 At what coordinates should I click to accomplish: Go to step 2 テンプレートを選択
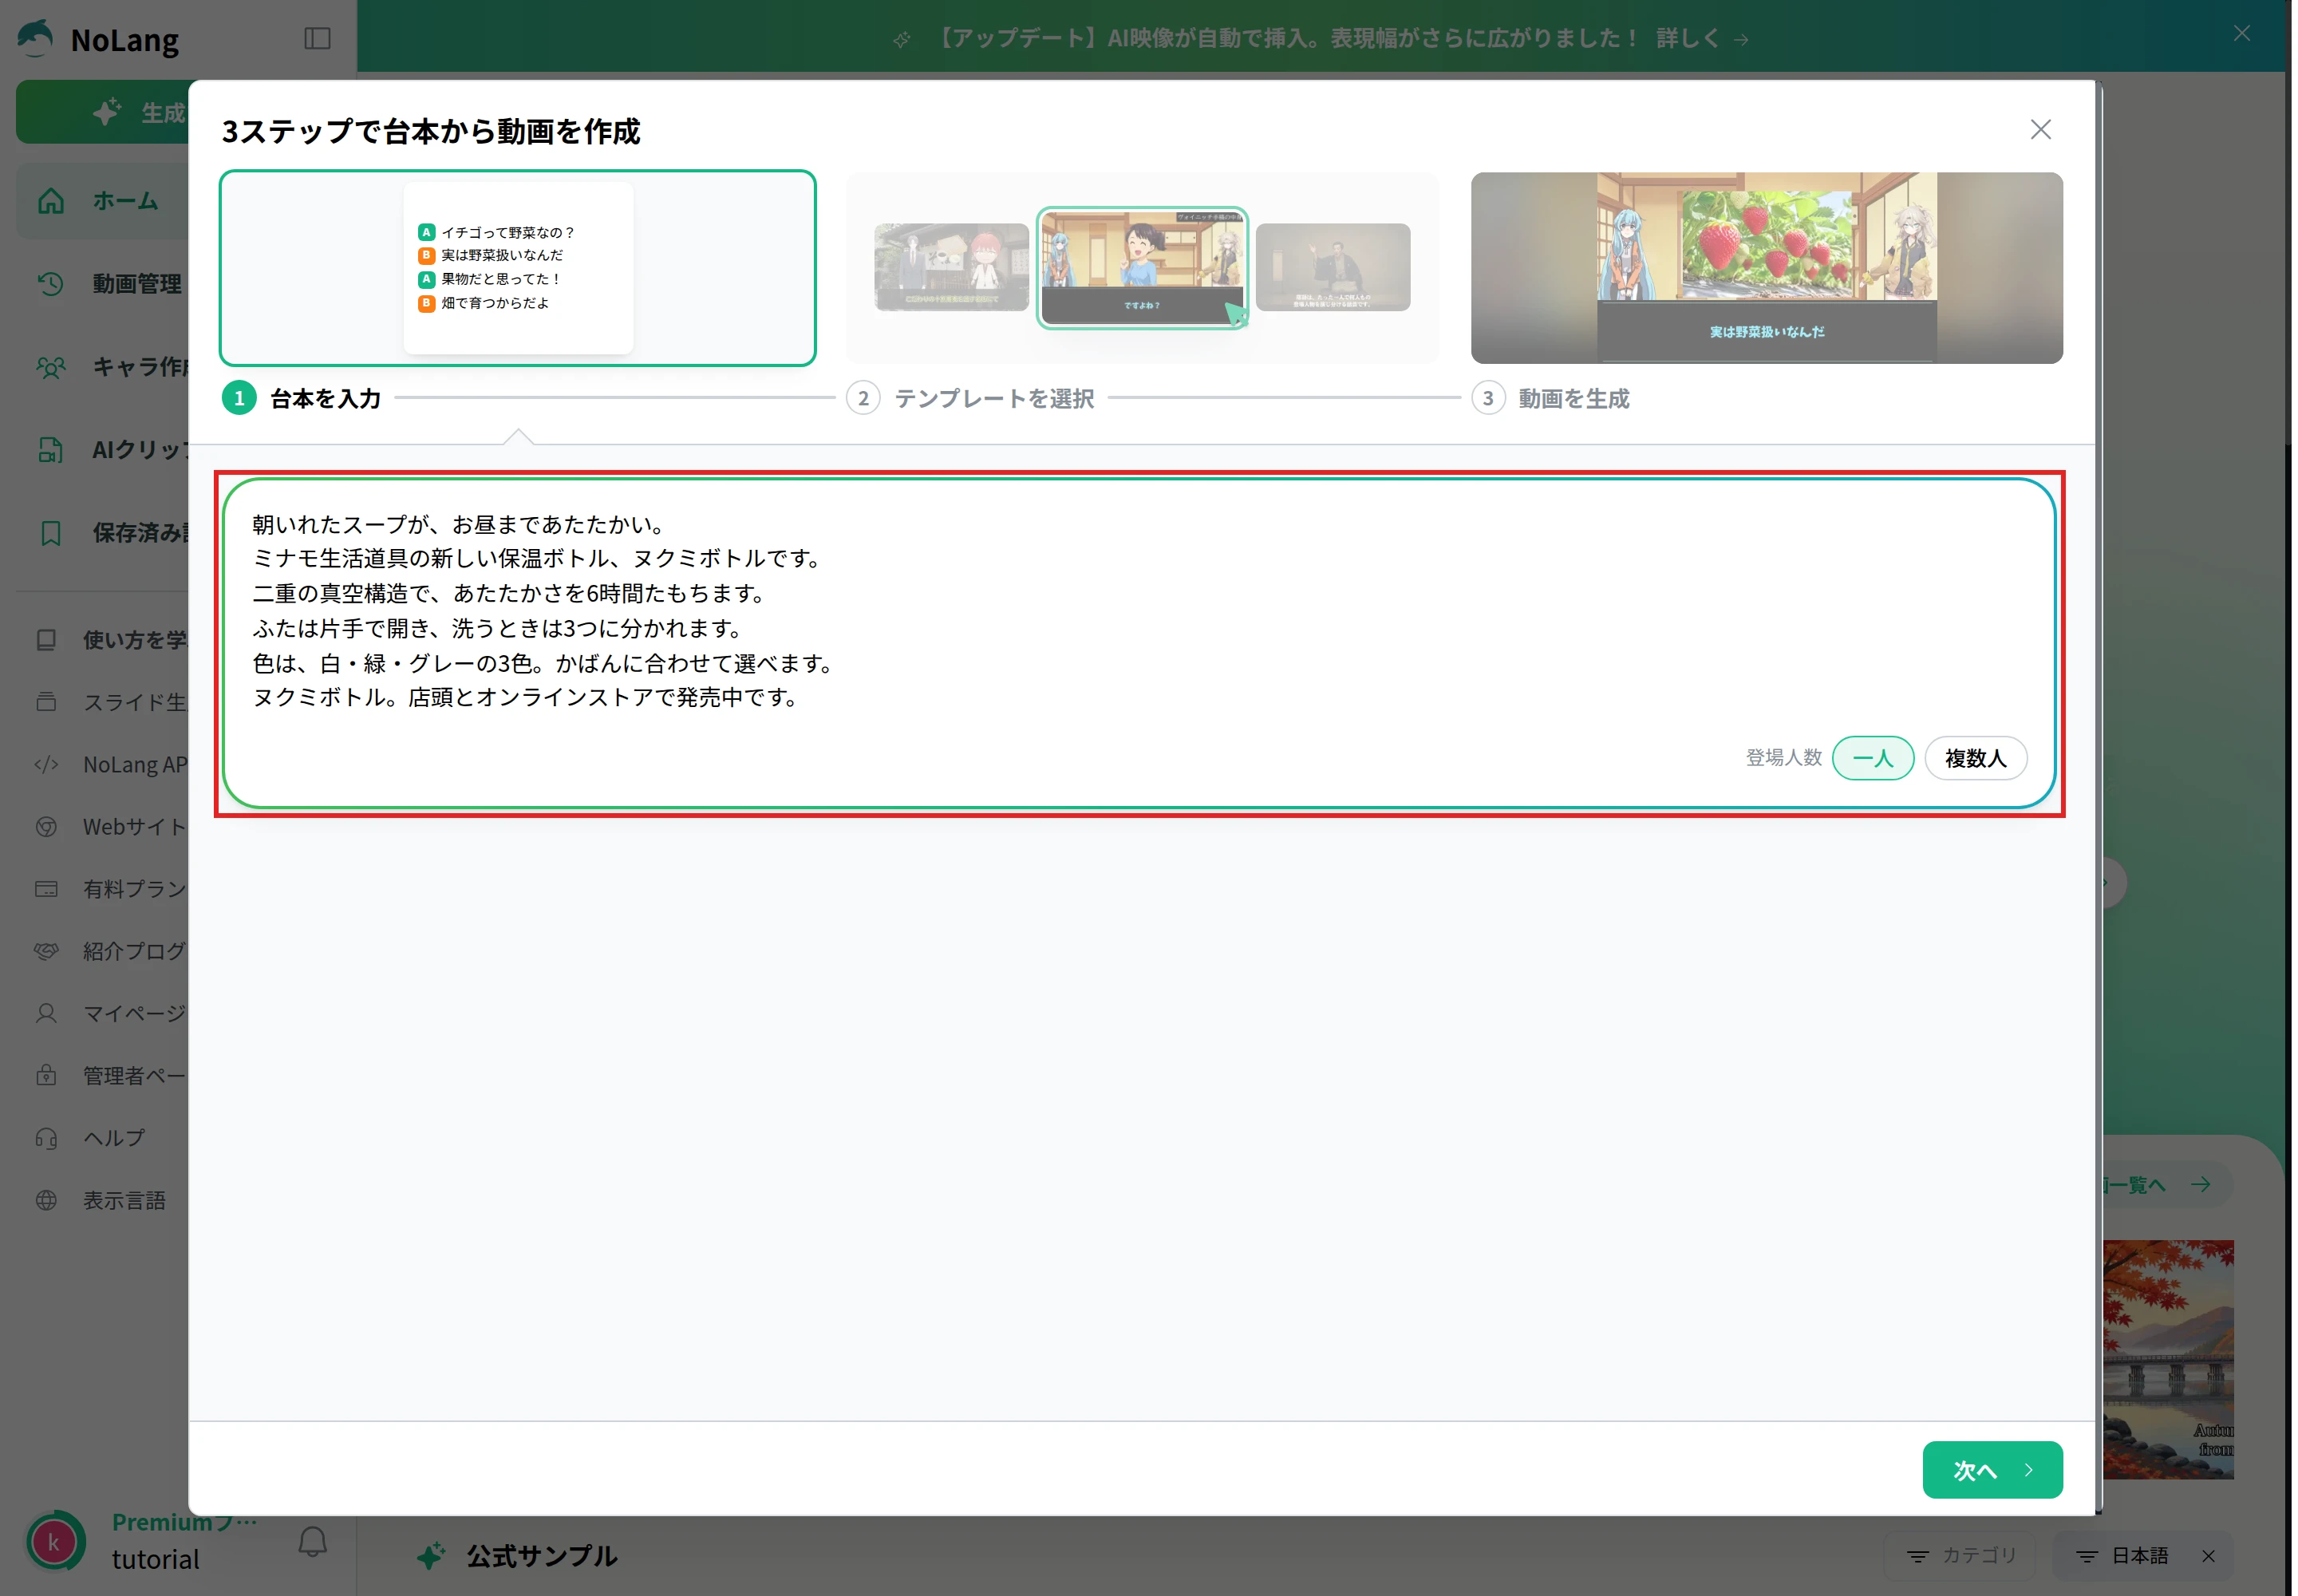coord(970,398)
